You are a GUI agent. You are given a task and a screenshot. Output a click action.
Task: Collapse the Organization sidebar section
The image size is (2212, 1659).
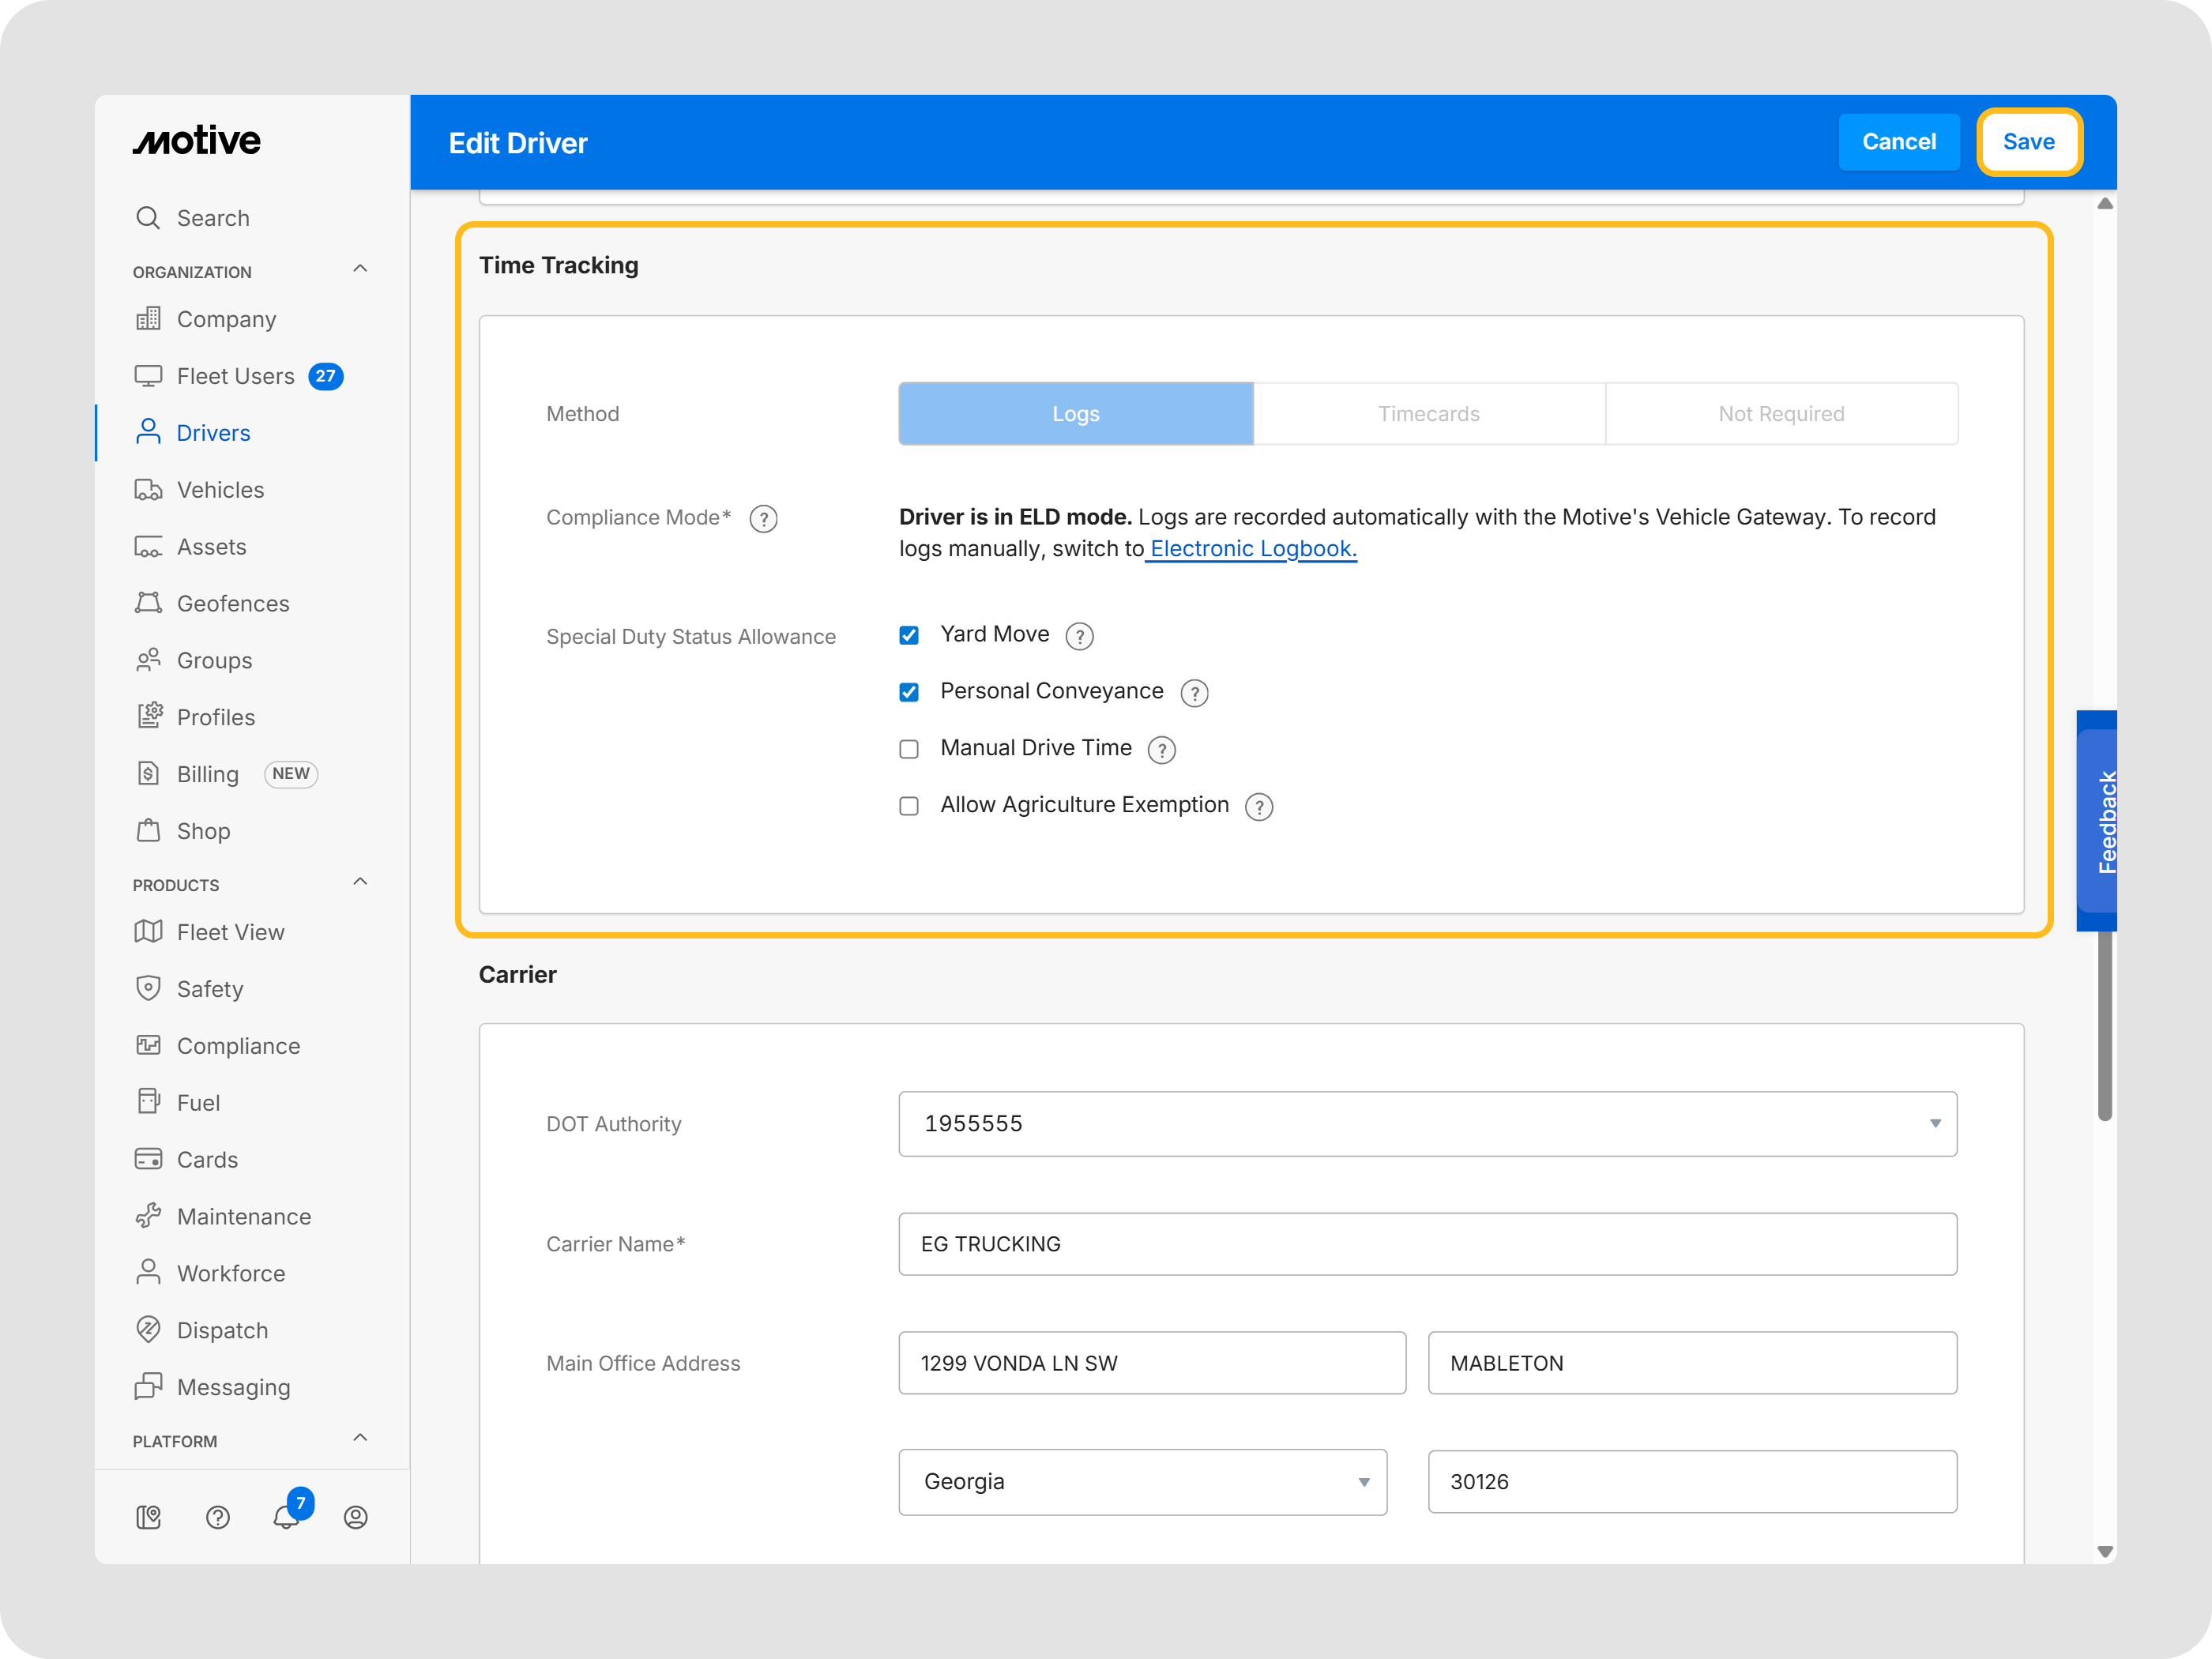(x=360, y=269)
